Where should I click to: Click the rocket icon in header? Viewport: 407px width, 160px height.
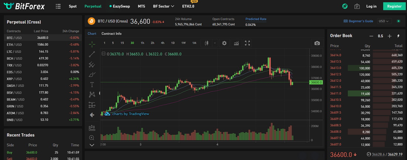pos(345,6)
